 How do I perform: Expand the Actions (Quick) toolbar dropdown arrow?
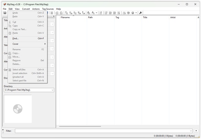click(x=96, y=13)
